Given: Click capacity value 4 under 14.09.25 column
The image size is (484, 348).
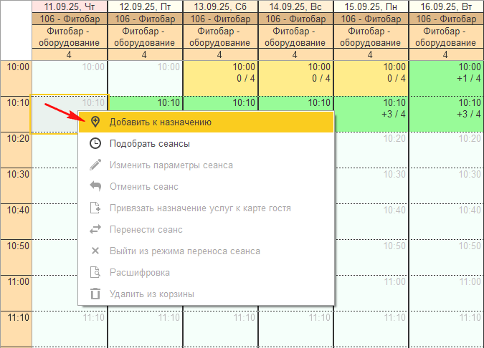Looking at the screenshot, I should pyautogui.click(x=295, y=54).
